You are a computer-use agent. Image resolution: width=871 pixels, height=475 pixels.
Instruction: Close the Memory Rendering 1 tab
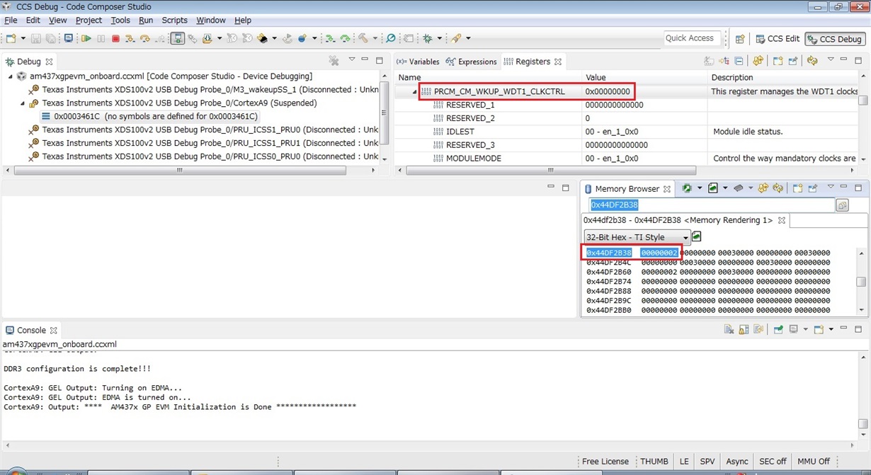click(781, 220)
